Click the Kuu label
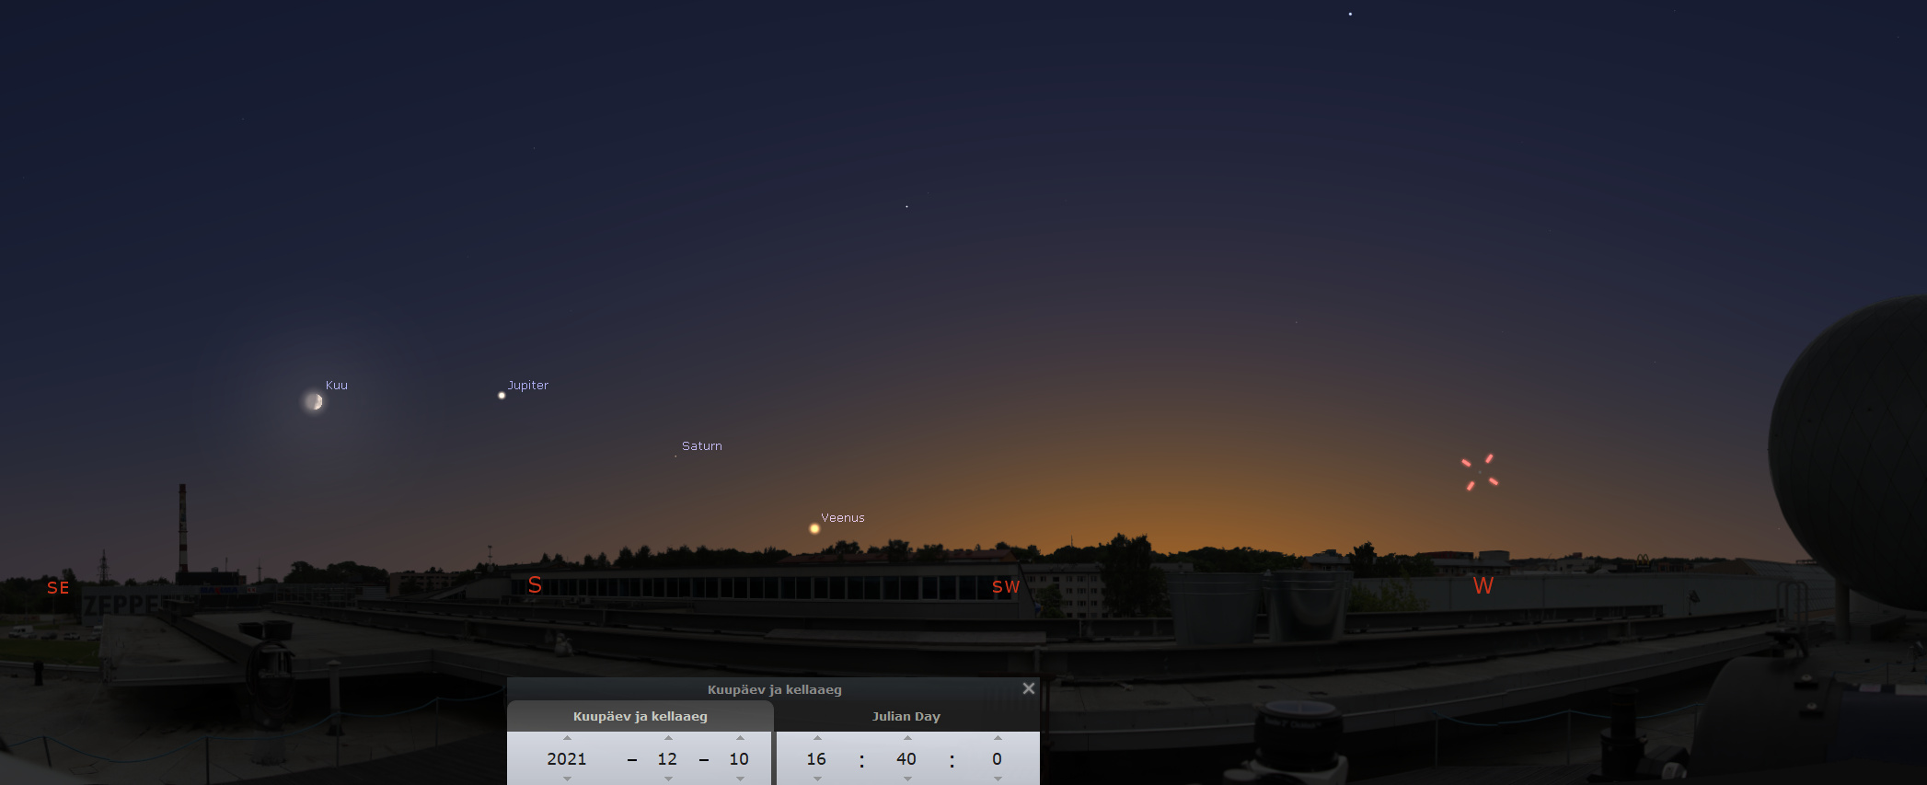Image resolution: width=1927 pixels, height=785 pixels. pyautogui.click(x=337, y=386)
